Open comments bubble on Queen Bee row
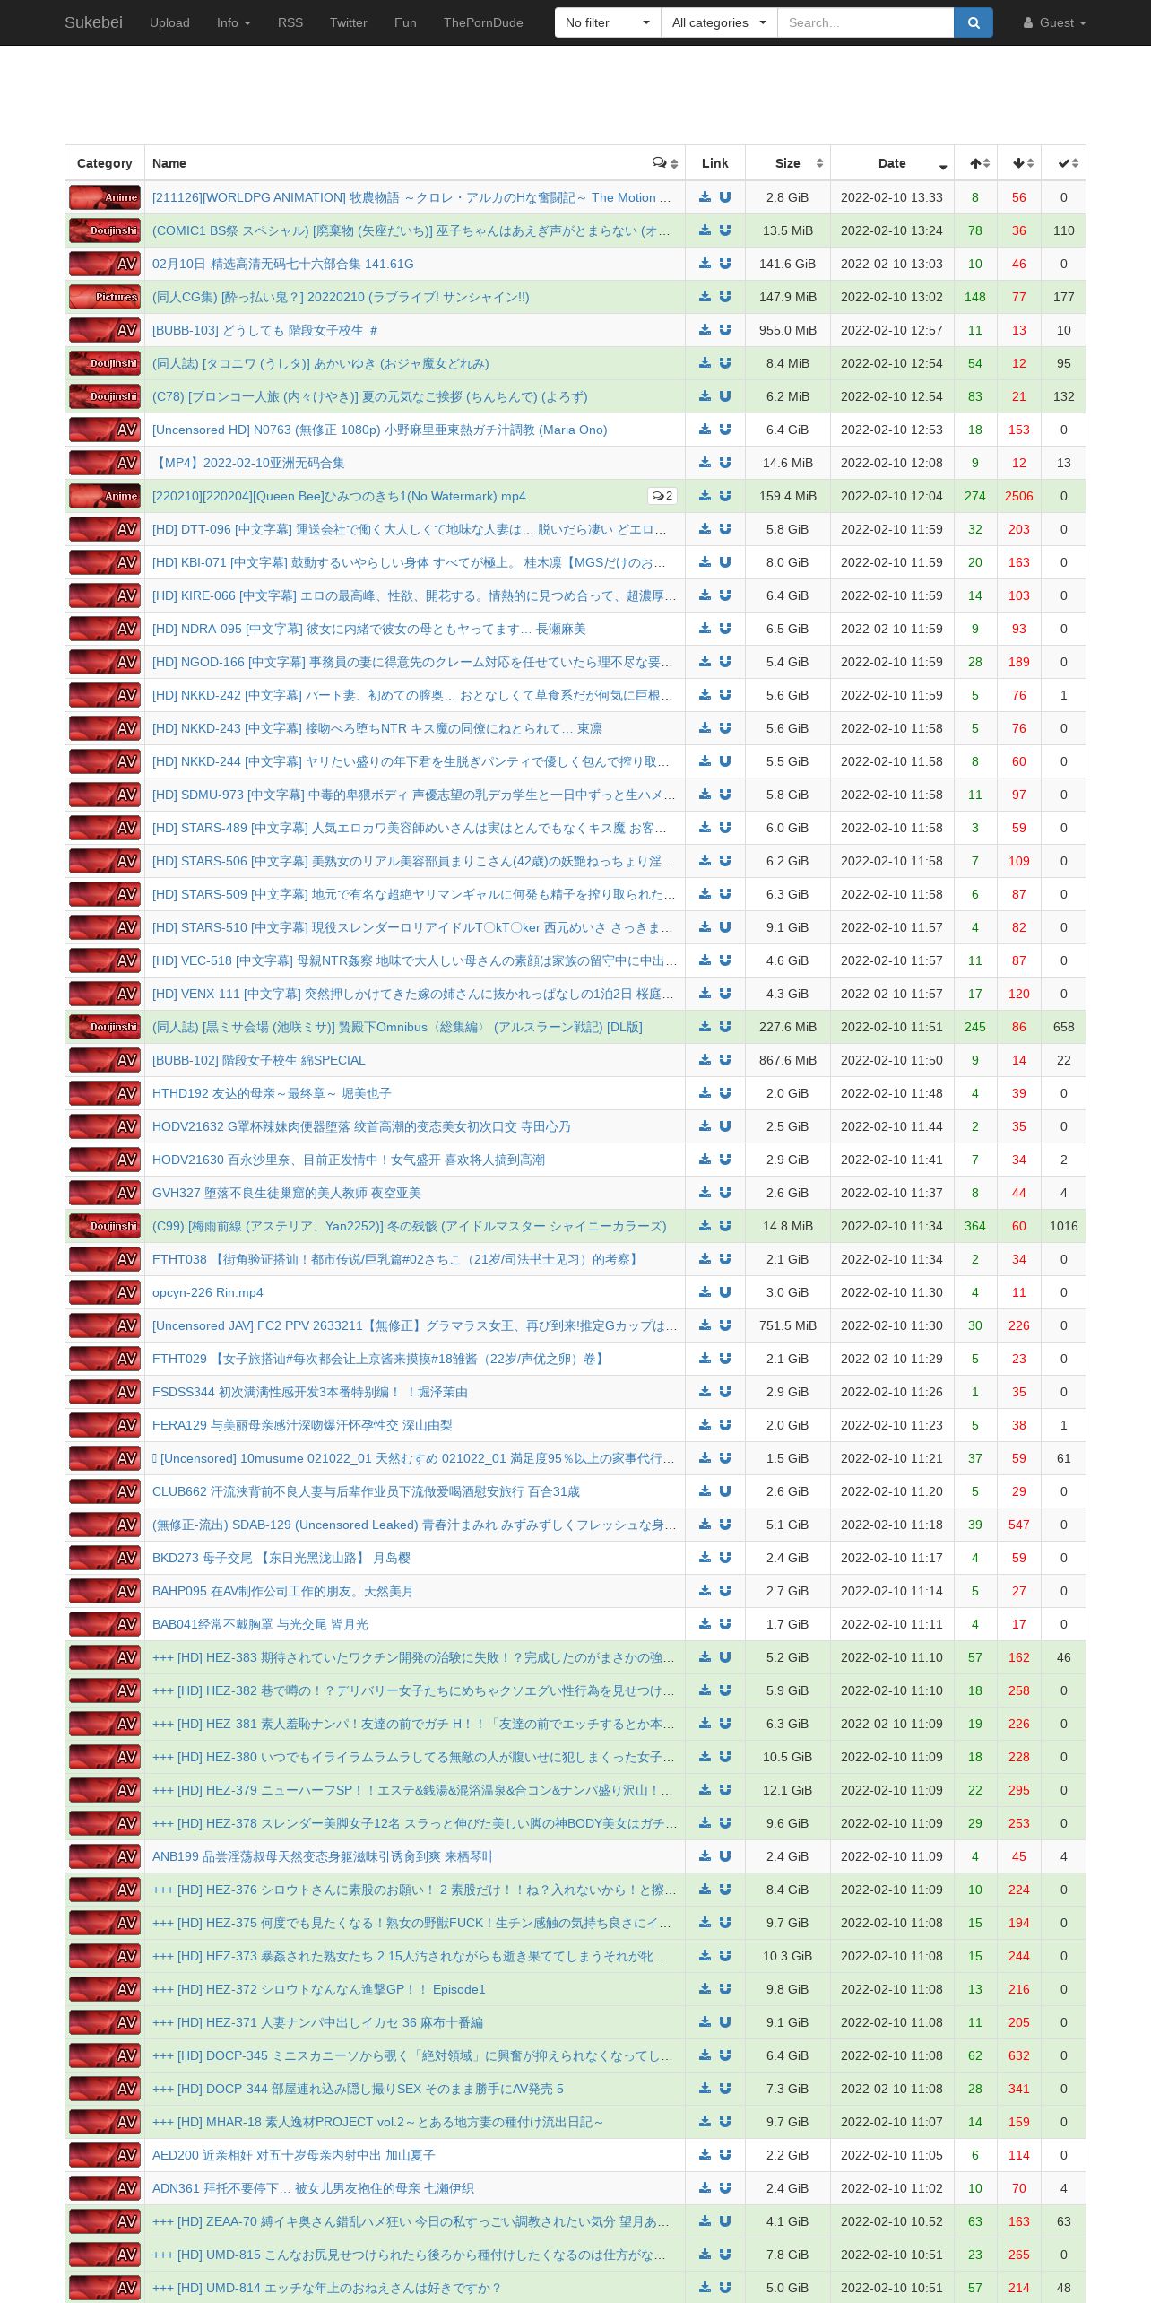Viewport: 1151px width, 2303px height. point(662,496)
